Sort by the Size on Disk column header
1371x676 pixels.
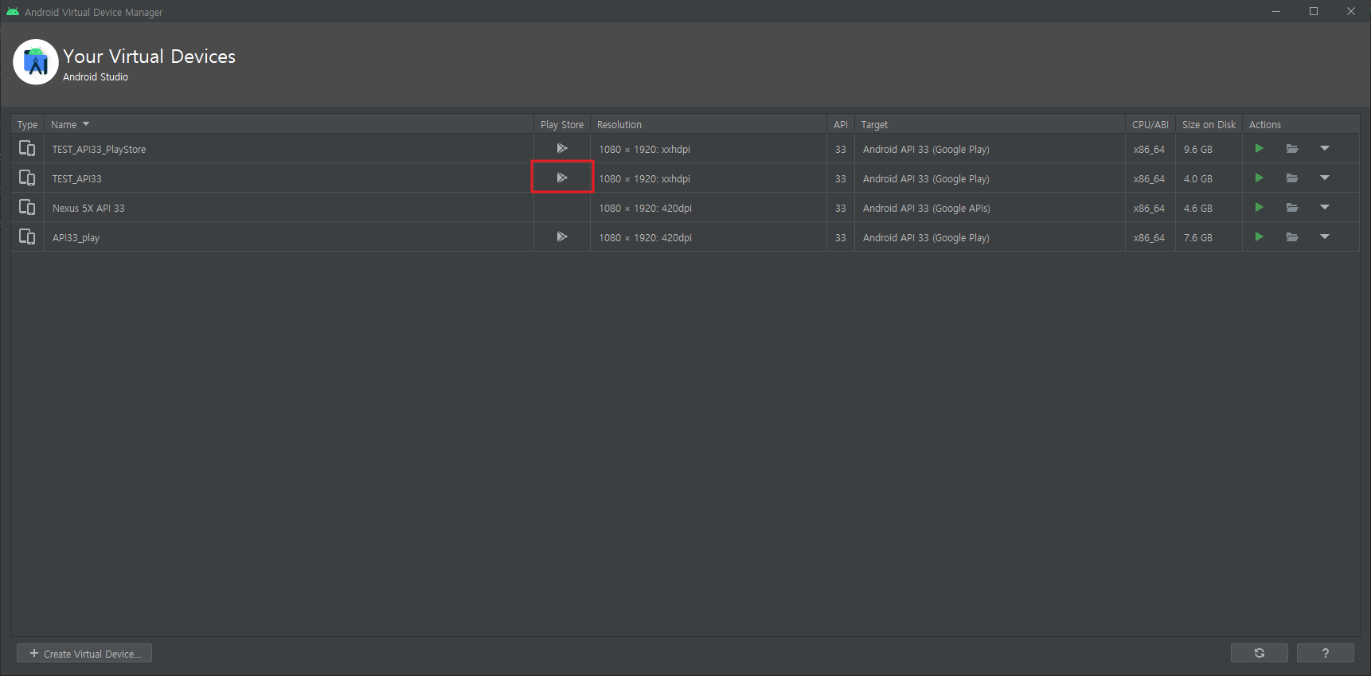tap(1209, 125)
